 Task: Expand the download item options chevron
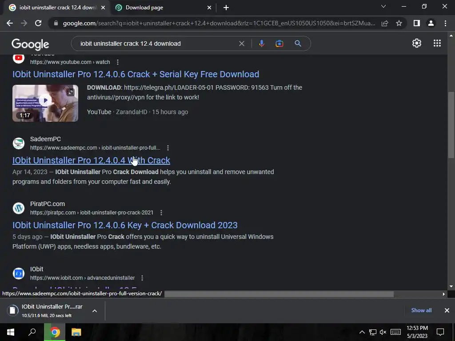[x=95, y=311]
